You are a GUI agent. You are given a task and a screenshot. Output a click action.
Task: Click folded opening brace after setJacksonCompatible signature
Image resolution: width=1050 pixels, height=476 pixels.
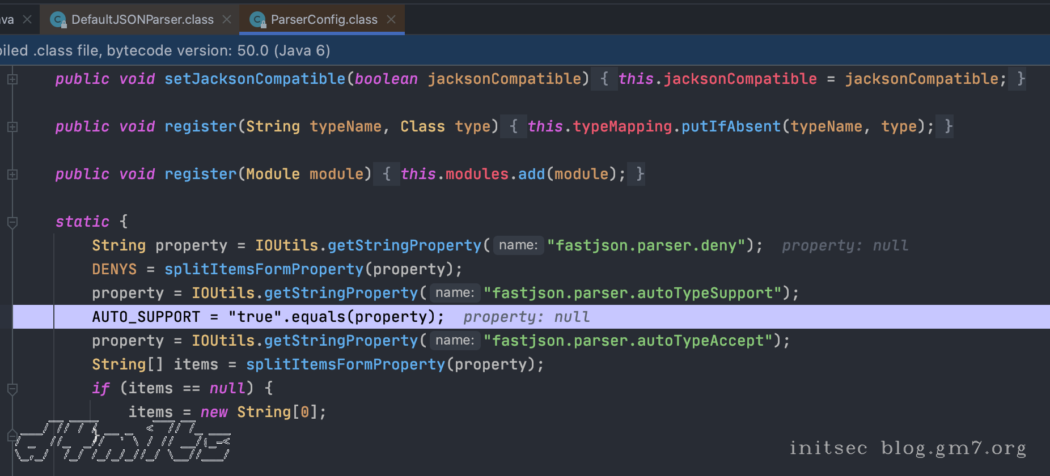coord(604,79)
